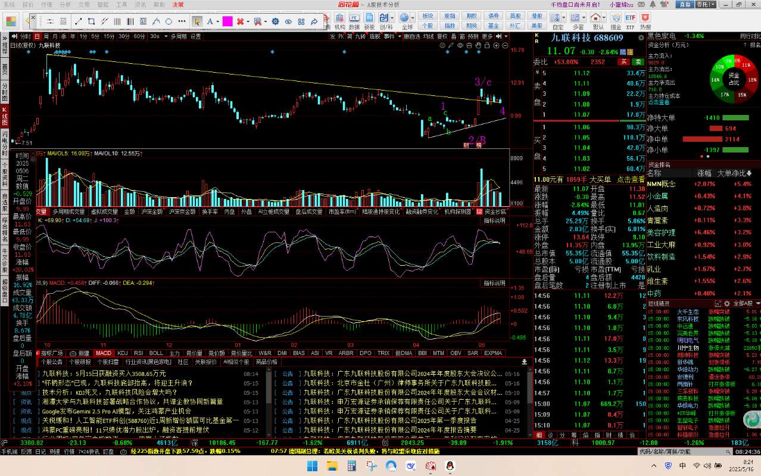761x476 pixels.
Task: Click the 港股 button
Action: 537,16
